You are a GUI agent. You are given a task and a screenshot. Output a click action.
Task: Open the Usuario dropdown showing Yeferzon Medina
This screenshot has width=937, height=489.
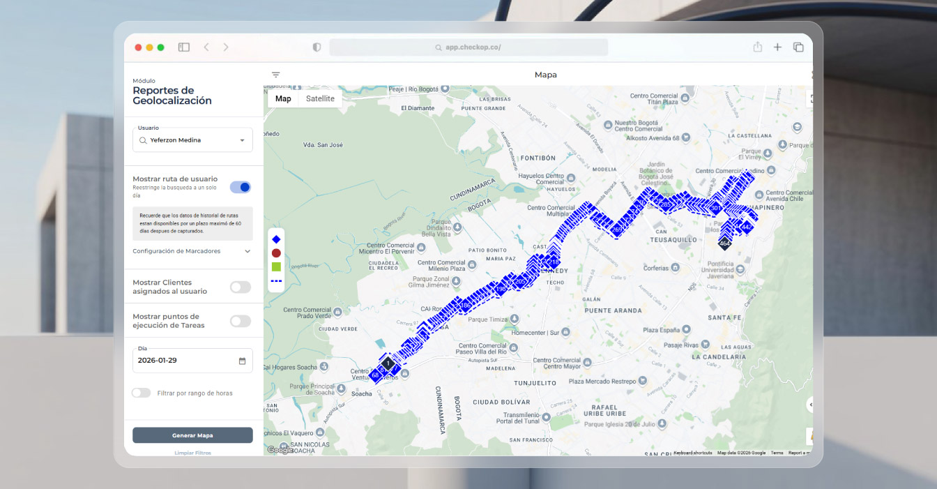point(192,140)
